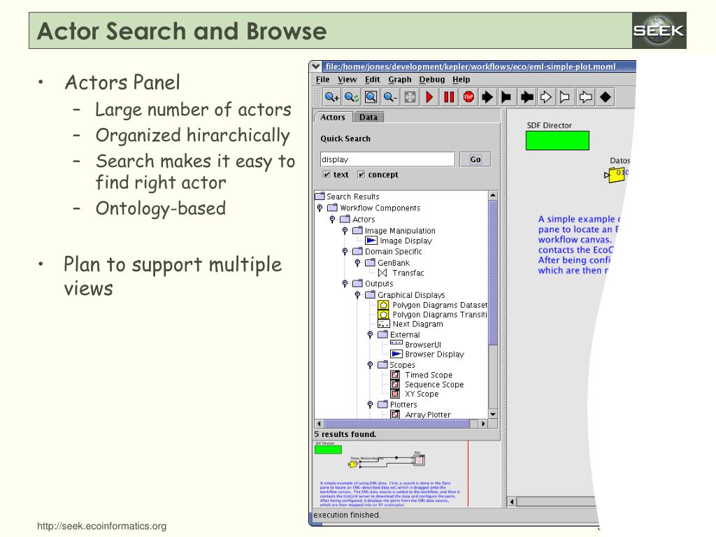
Task: Collapse the Plotters folder
Action: click(371, 405)
